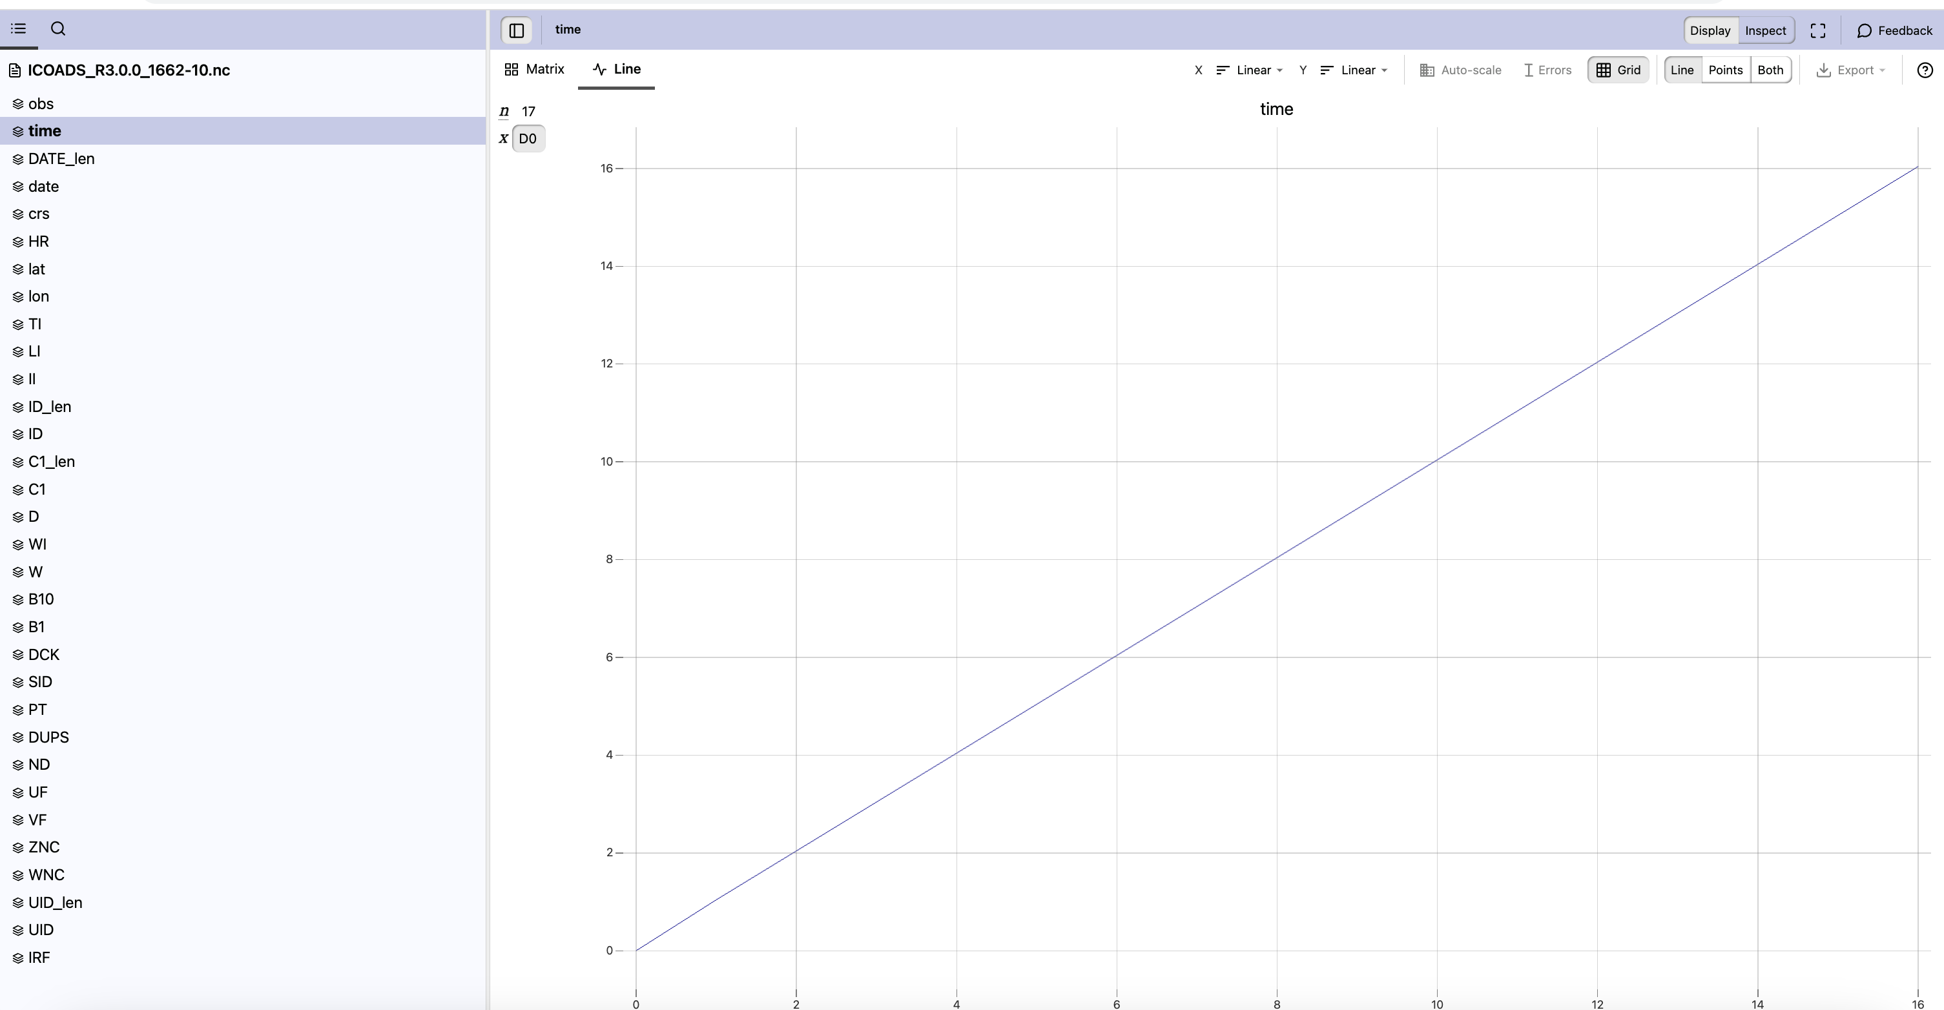1944x1010 pixels.
Task: Click the tree list view icon
Action: tap(19, 28)
